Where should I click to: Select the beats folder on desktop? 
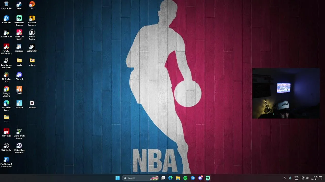click(19, 62)
